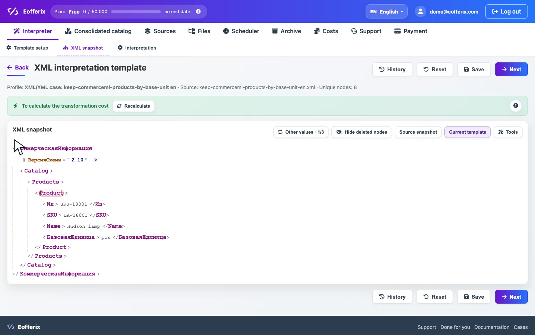Select the opening Products node

tap(45, 182)
